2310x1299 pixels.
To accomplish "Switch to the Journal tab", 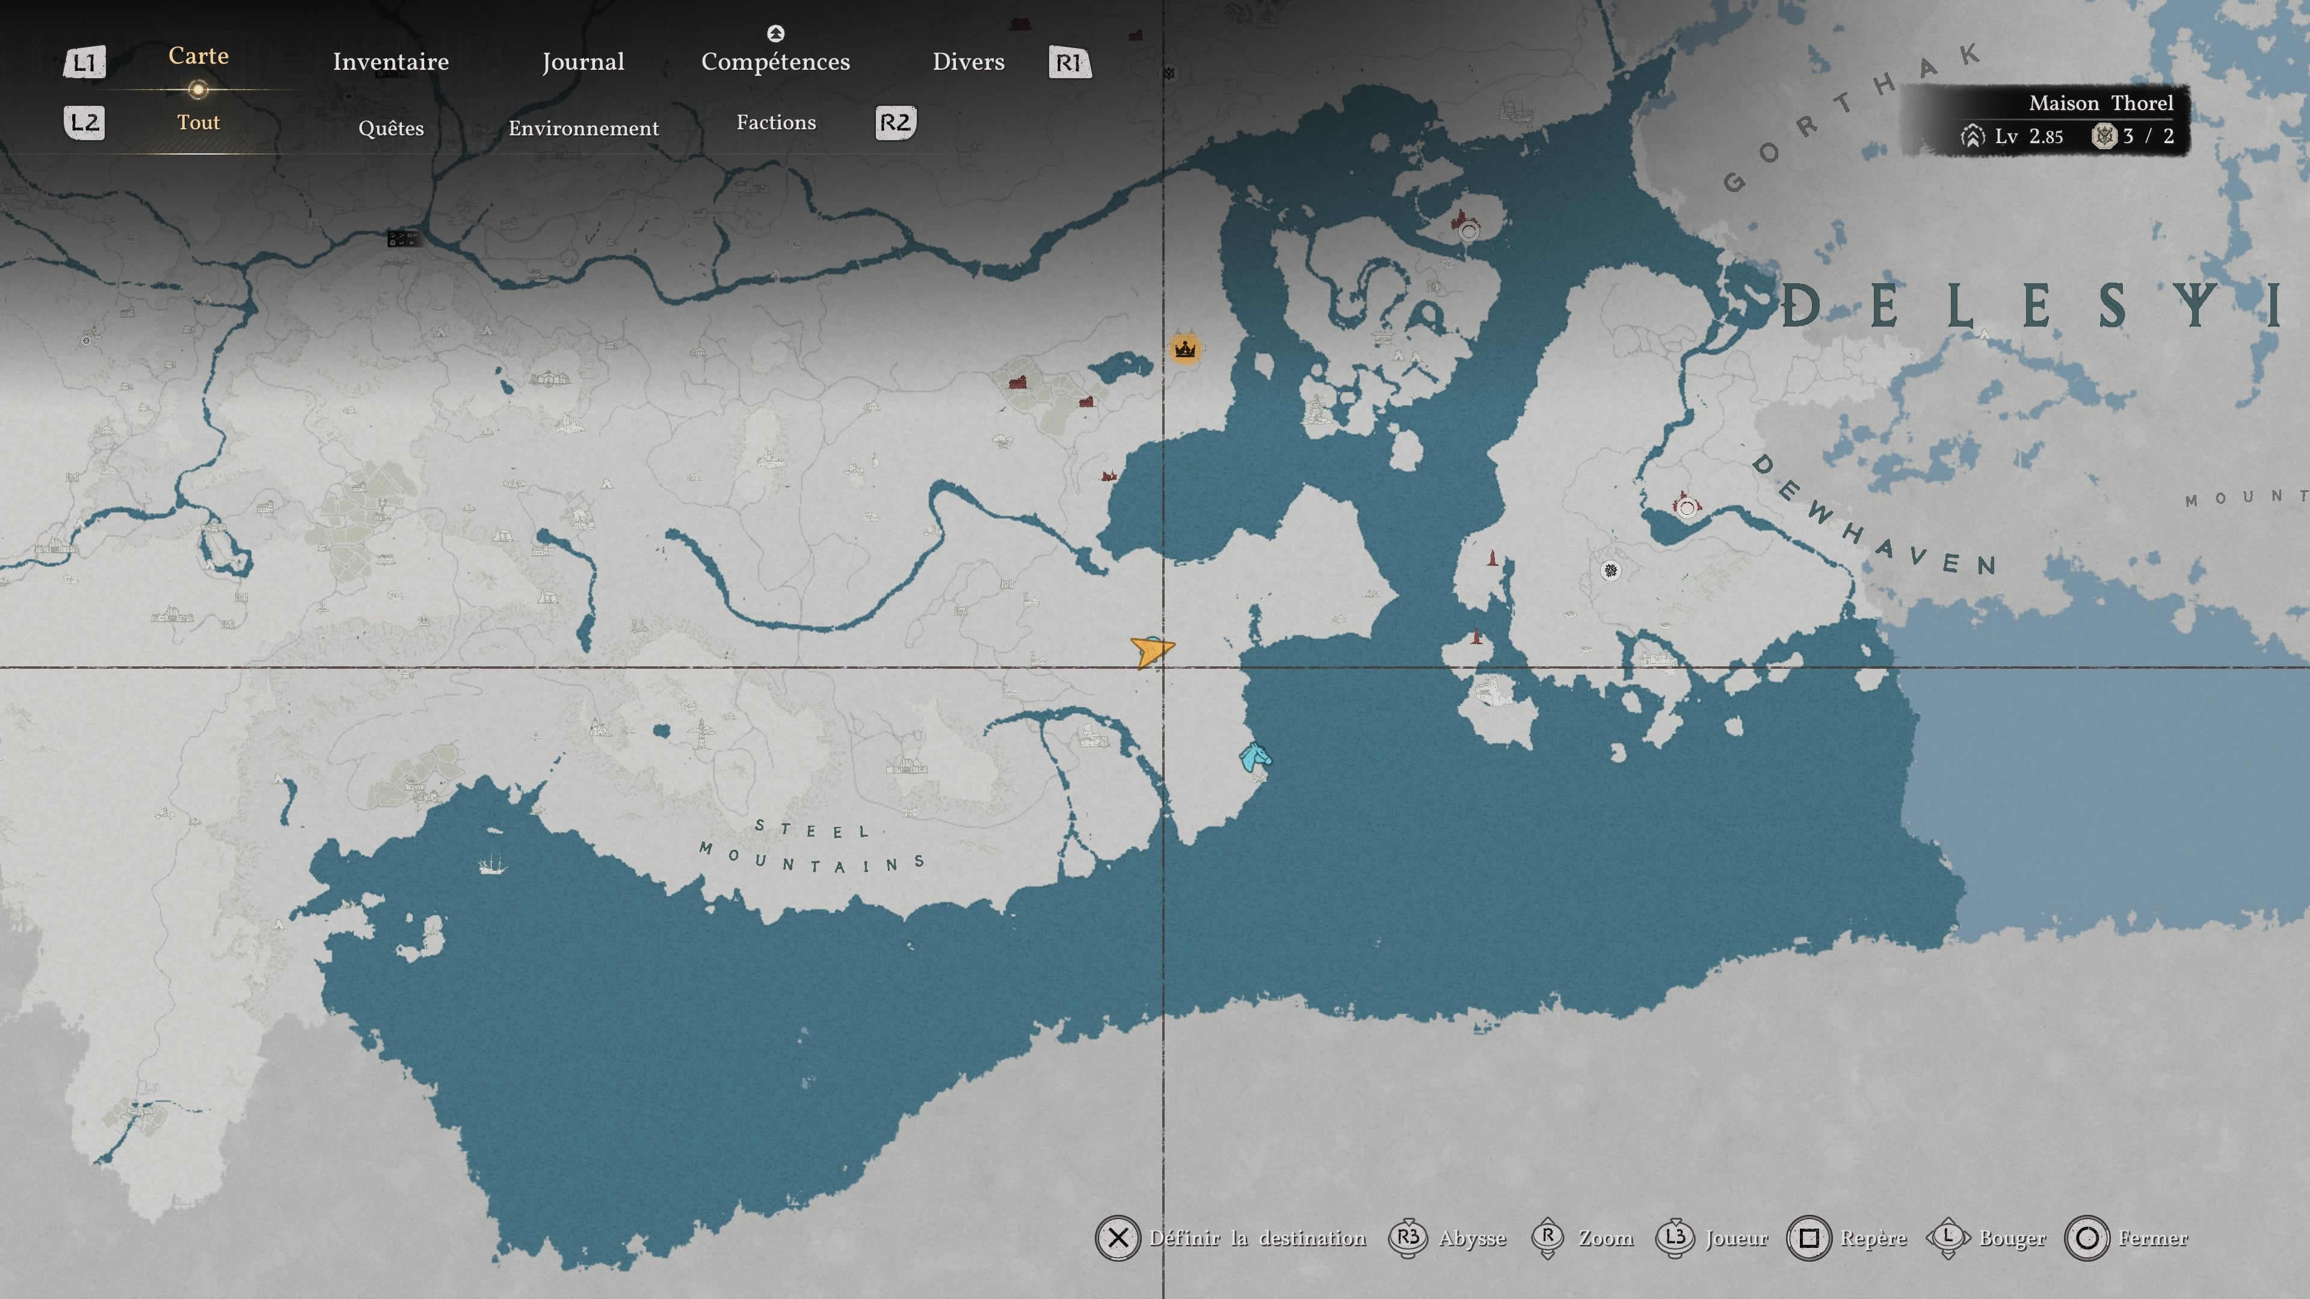I will pos(583,62).
